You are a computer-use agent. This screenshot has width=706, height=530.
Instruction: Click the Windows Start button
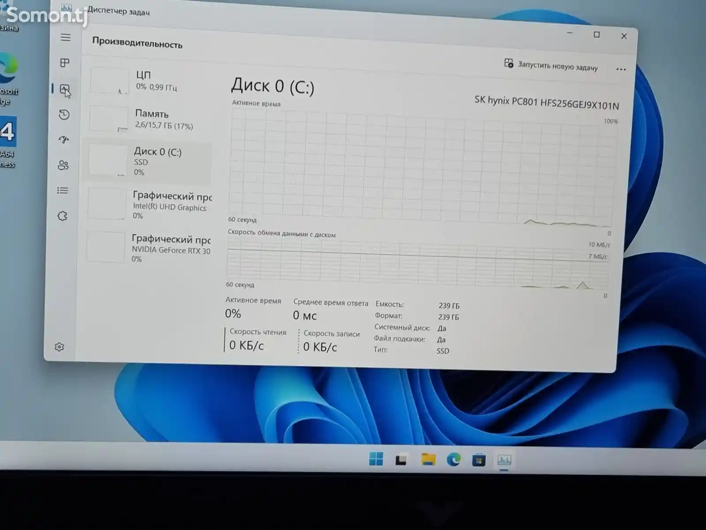coord(376,459)
